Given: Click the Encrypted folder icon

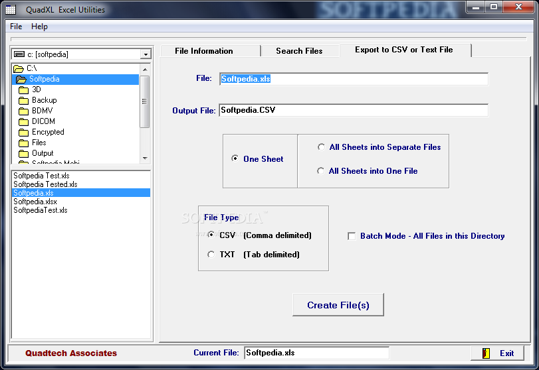Looking at the screenshot, I should [23, 133].
